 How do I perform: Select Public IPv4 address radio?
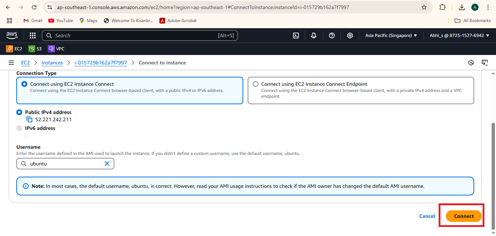point(19,112)
